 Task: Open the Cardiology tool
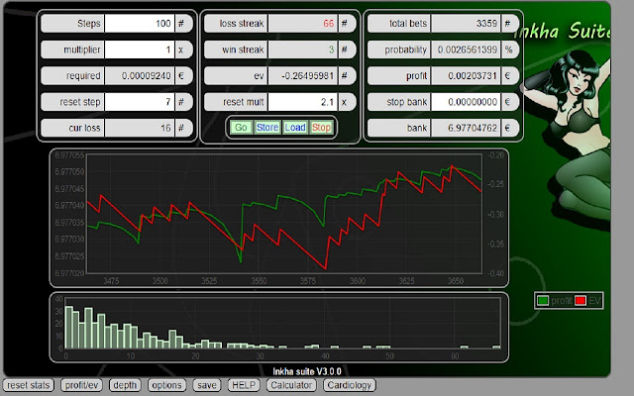click(350, 385)
